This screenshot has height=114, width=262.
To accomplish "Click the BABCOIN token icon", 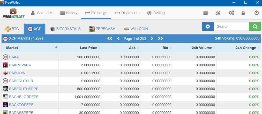I will 5,73.
